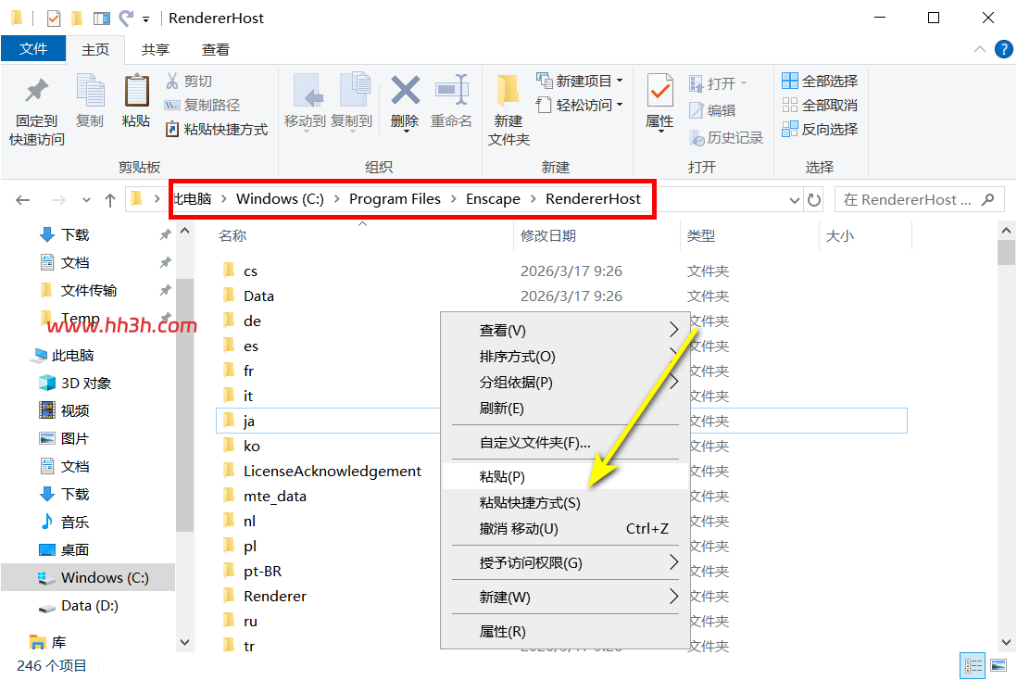
Task: Switch to large thumbnails view icon
Action: [998, 666]
